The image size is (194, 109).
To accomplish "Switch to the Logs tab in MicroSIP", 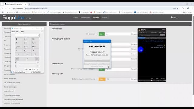I will (x=17, y=31).
